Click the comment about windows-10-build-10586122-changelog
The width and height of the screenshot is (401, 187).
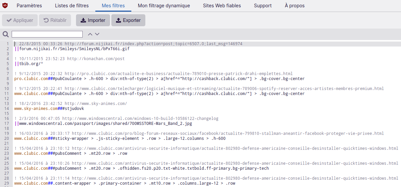(x=116, y=119)
